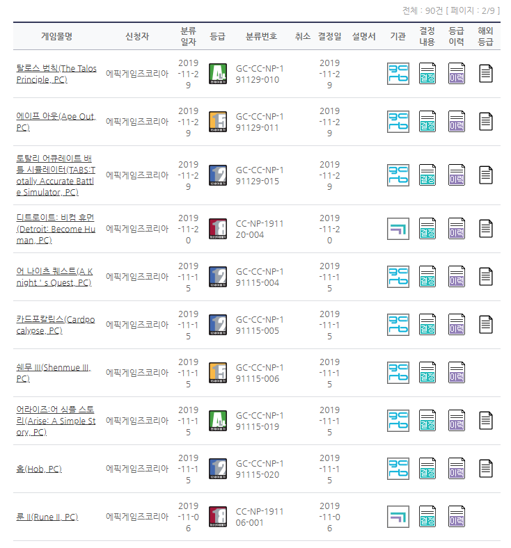Click the all-ages rating badge for Talos Principle
Viewport: 511px width, 548px height.
[217, 74]
